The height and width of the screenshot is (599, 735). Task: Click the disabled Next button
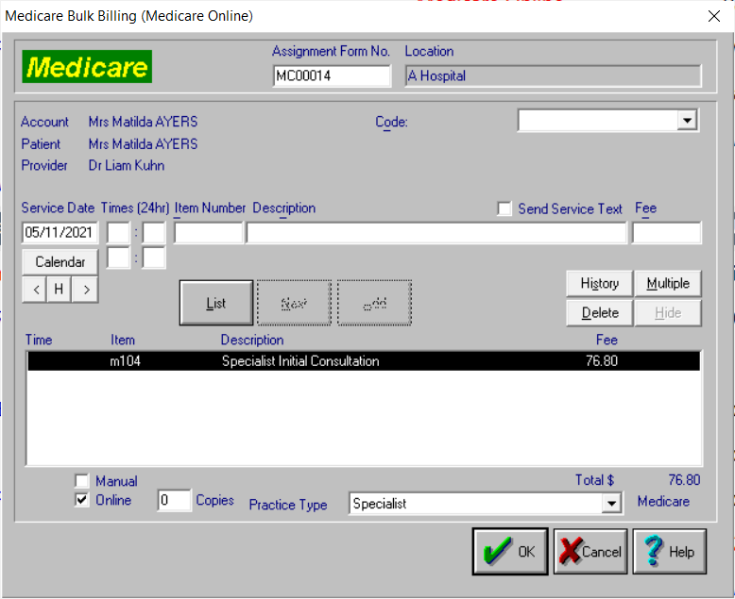295,303
